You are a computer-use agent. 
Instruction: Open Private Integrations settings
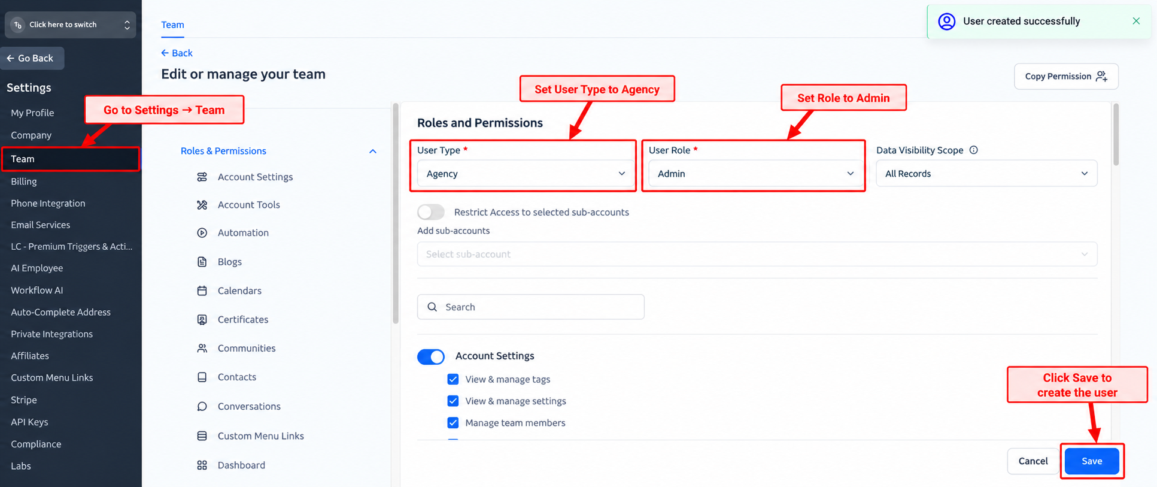pyautogui.click(x=51, y=334)
